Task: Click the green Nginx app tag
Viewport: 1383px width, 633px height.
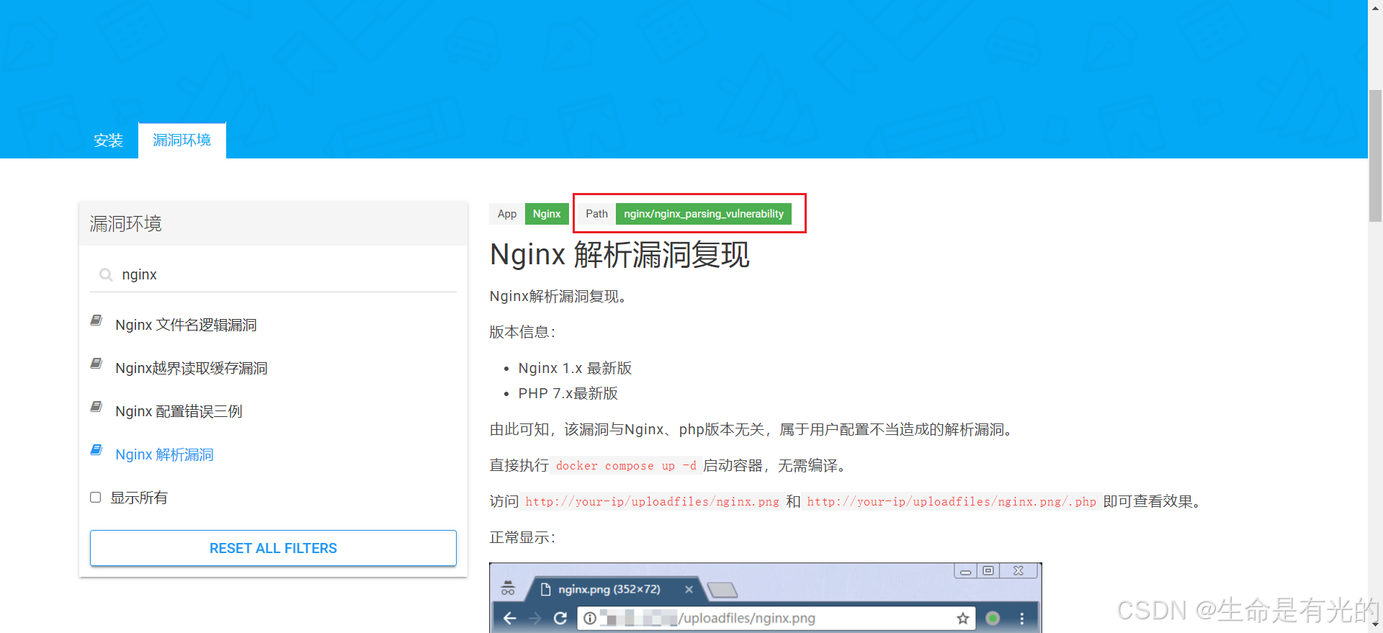Action: tap(547, 214)
